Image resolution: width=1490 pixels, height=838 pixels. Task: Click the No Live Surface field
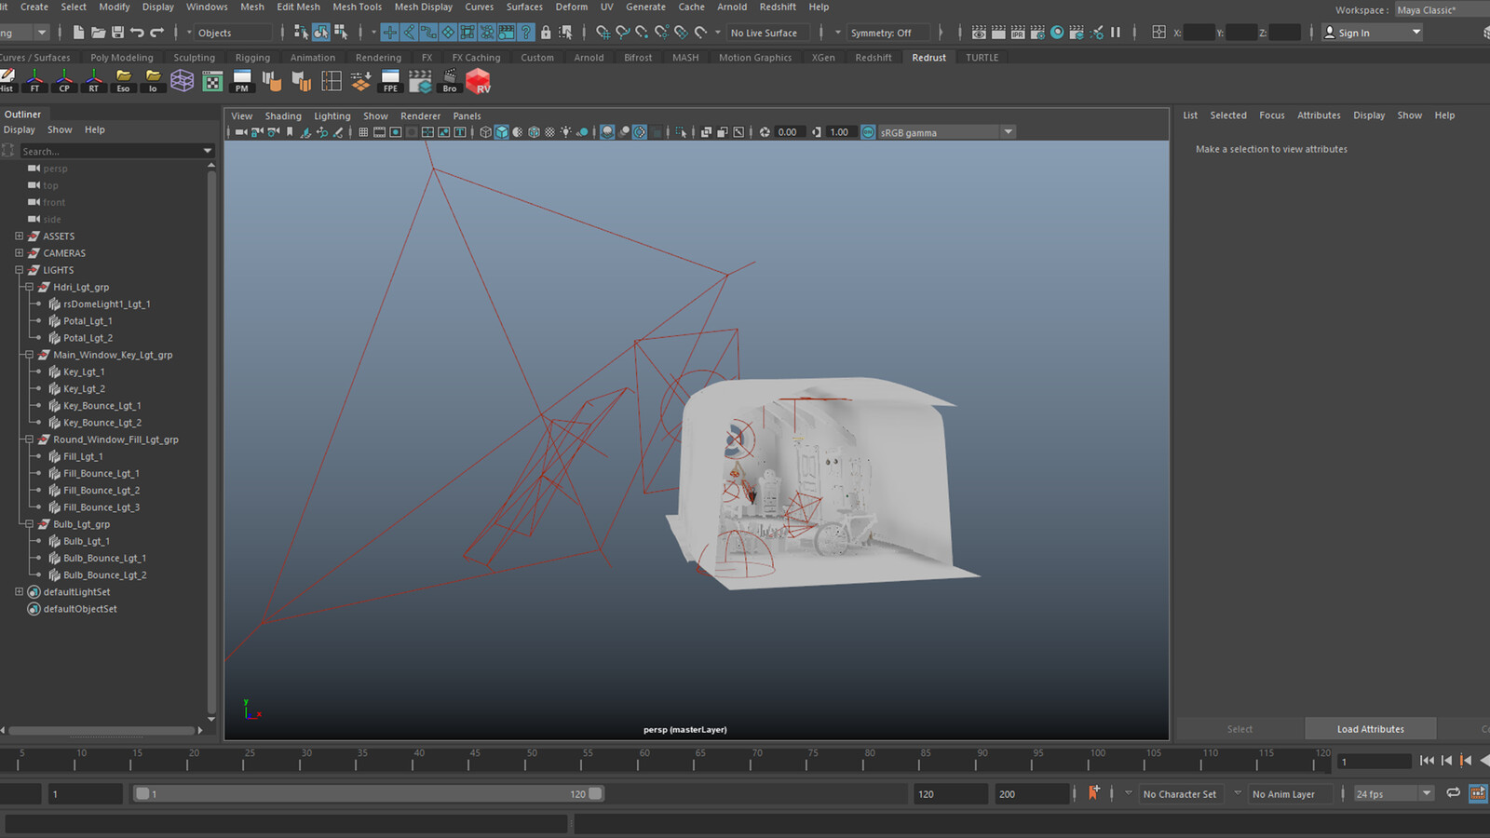(x=769, y=33)
